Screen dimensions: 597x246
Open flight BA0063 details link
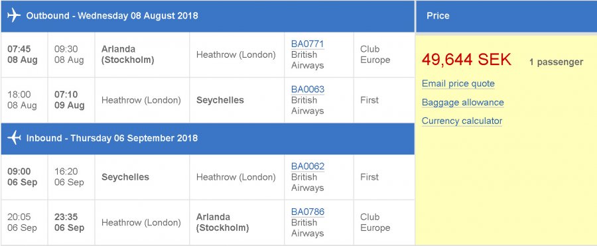308,90
